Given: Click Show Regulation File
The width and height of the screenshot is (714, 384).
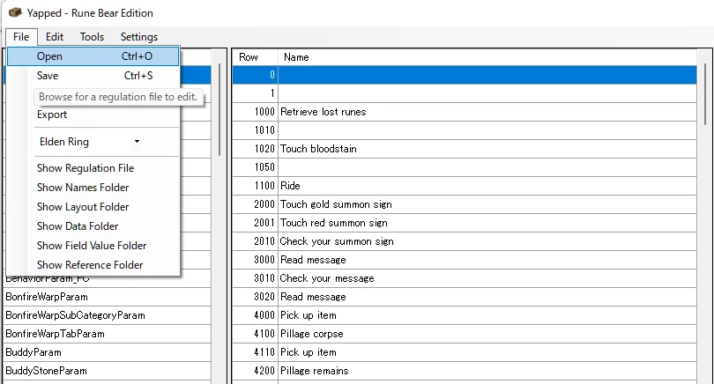Looking at the screenshot, I should point(86,168).
